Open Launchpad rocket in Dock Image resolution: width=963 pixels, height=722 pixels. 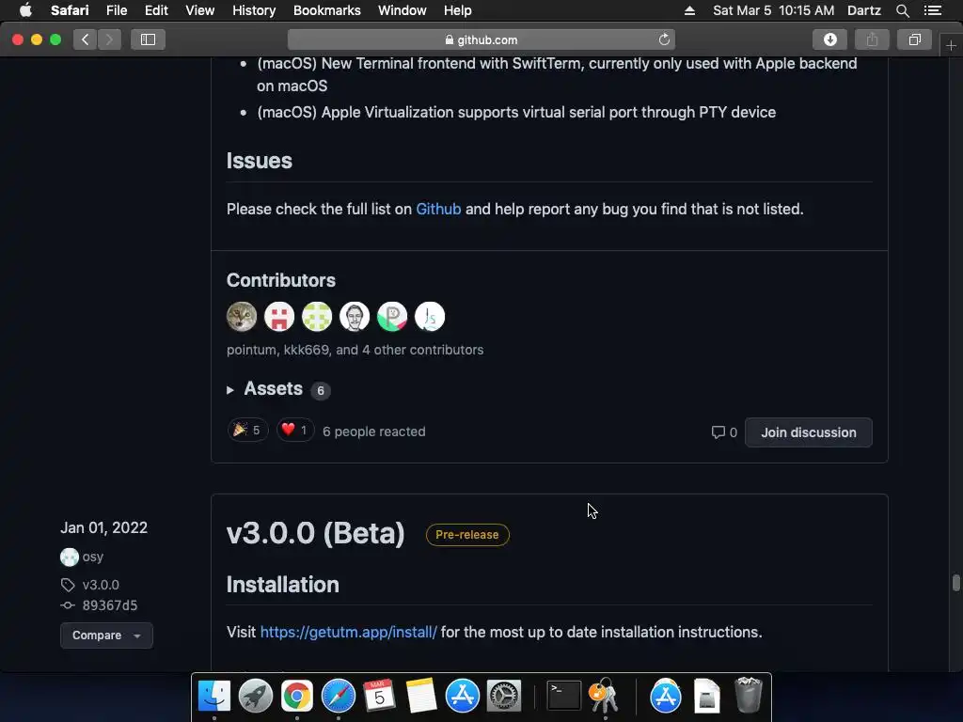click(256, 696)
